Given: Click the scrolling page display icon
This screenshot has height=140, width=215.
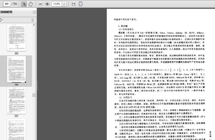Looking at the screenshot, I should pos(73,4).
